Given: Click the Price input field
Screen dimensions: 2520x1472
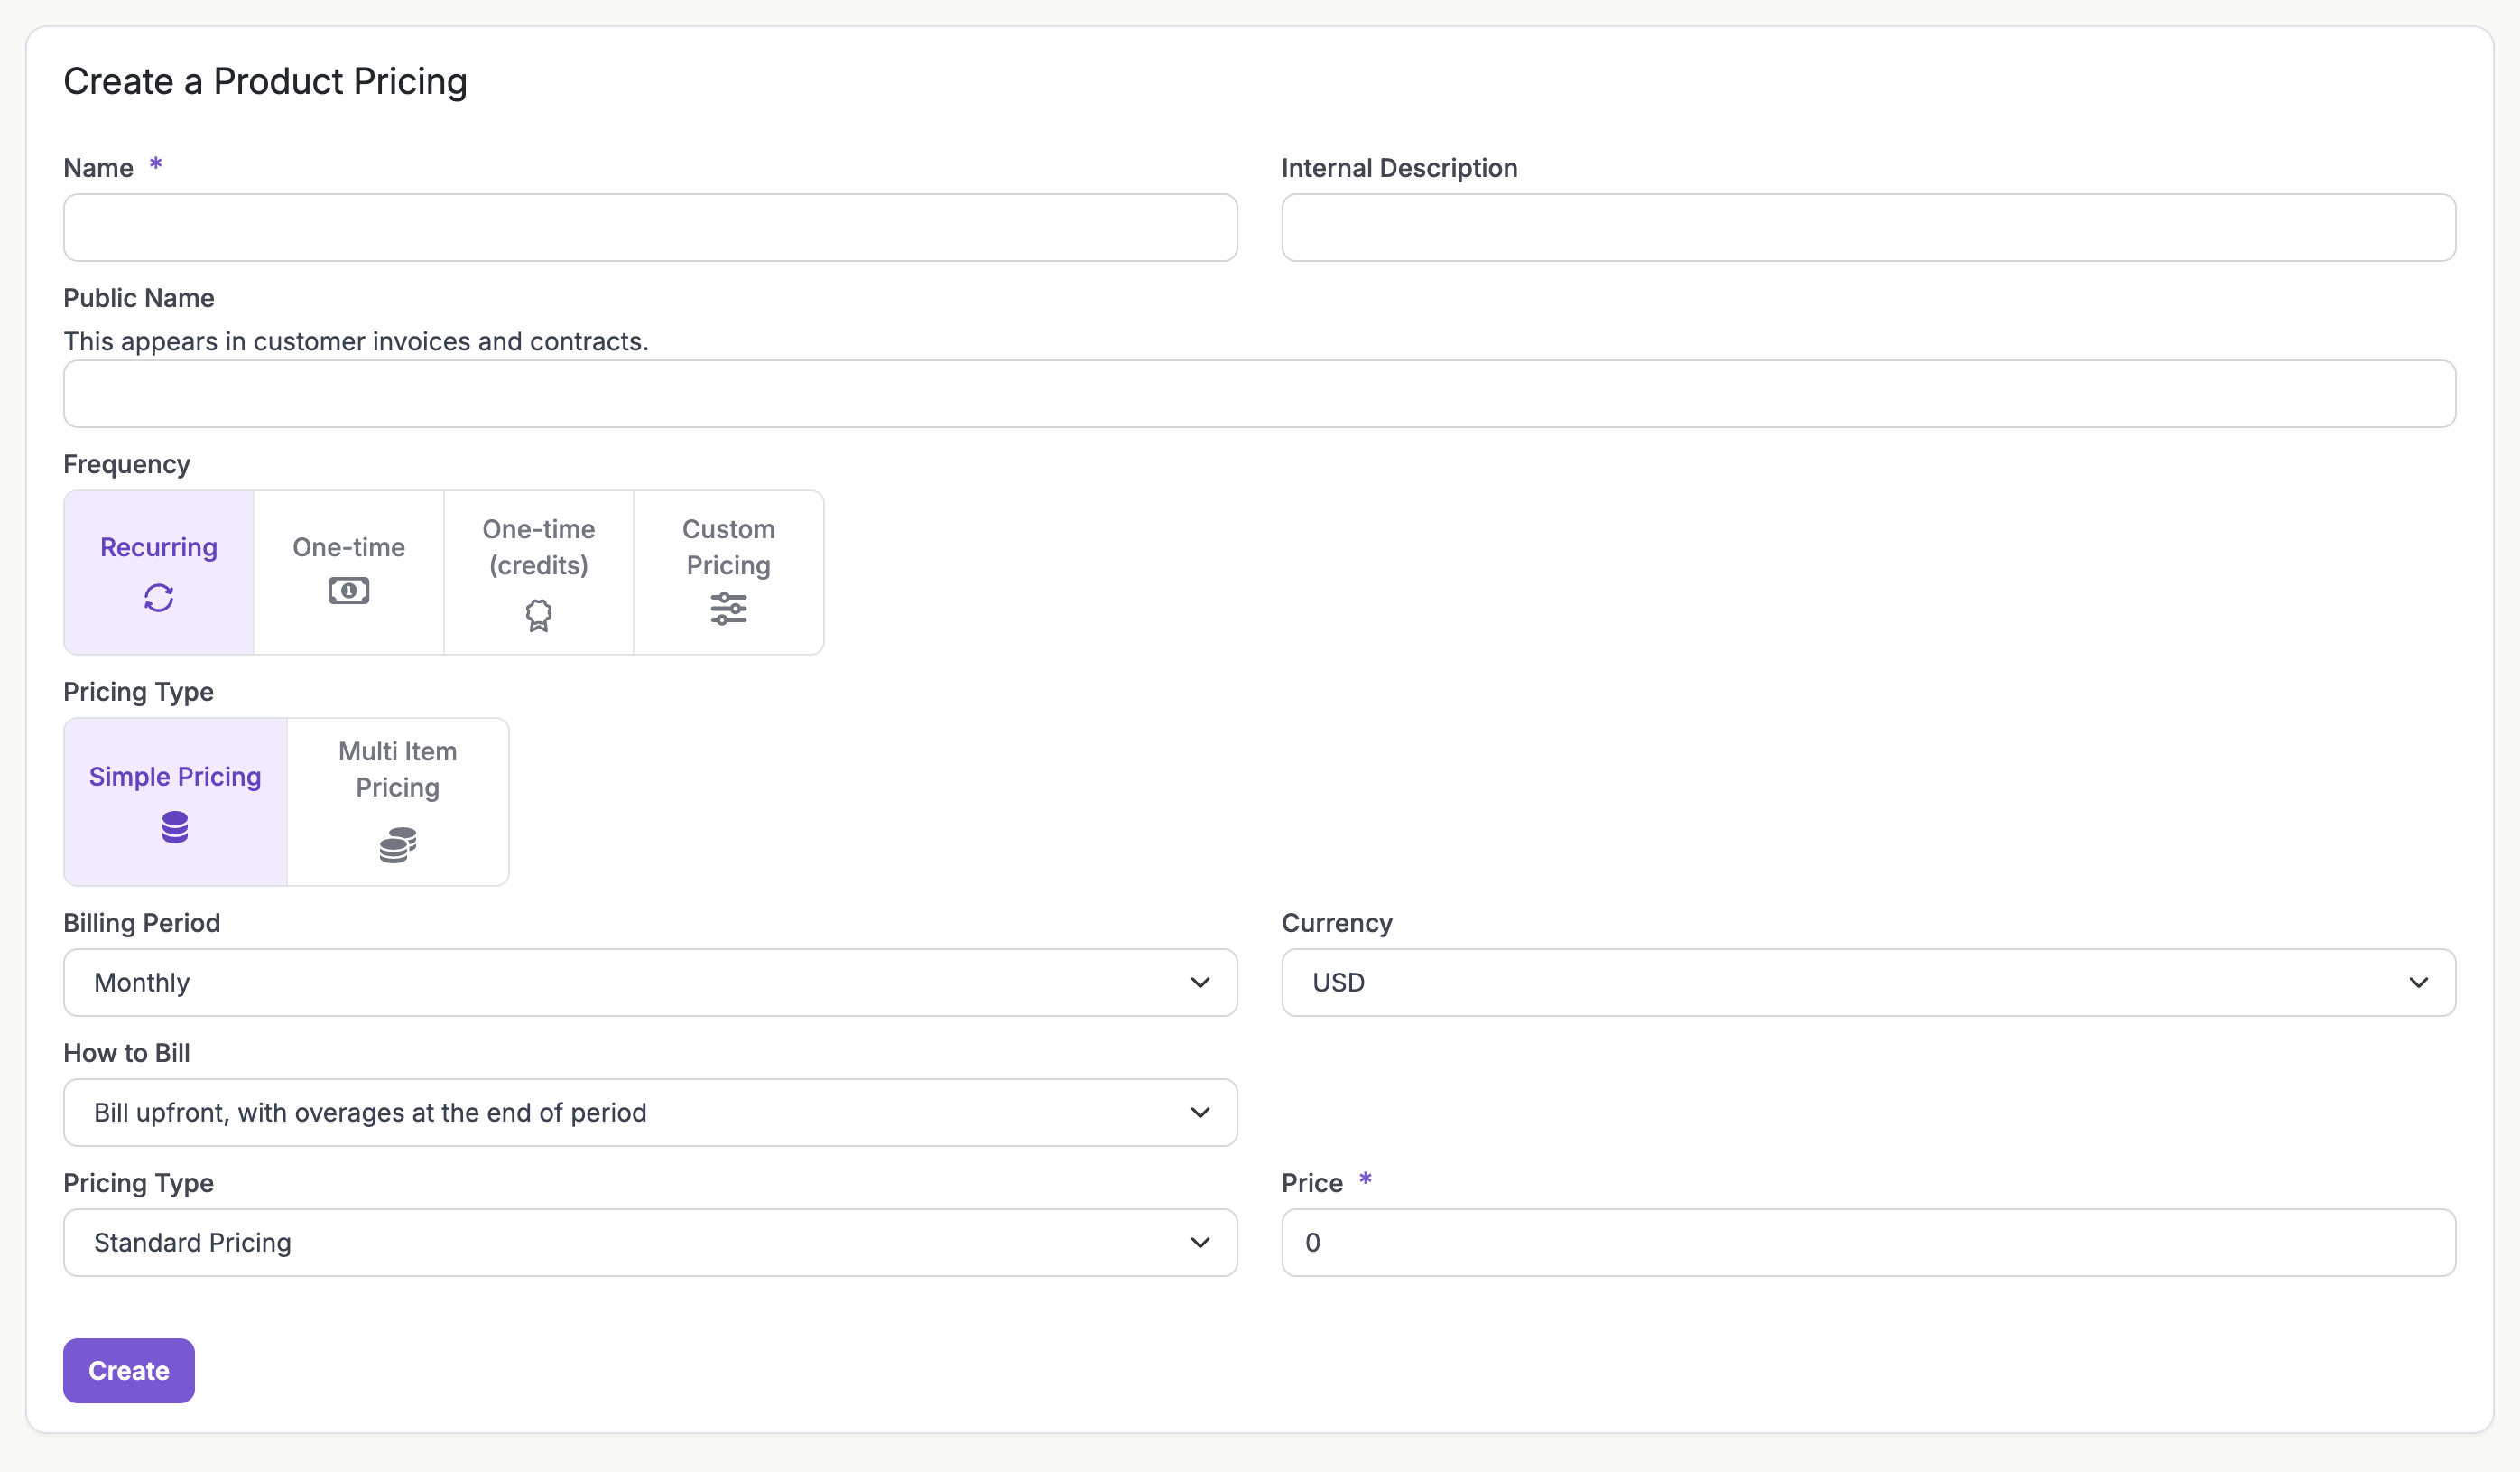Looking at the screenshot, I should pyautogui.click(x=1867, y=1243).
